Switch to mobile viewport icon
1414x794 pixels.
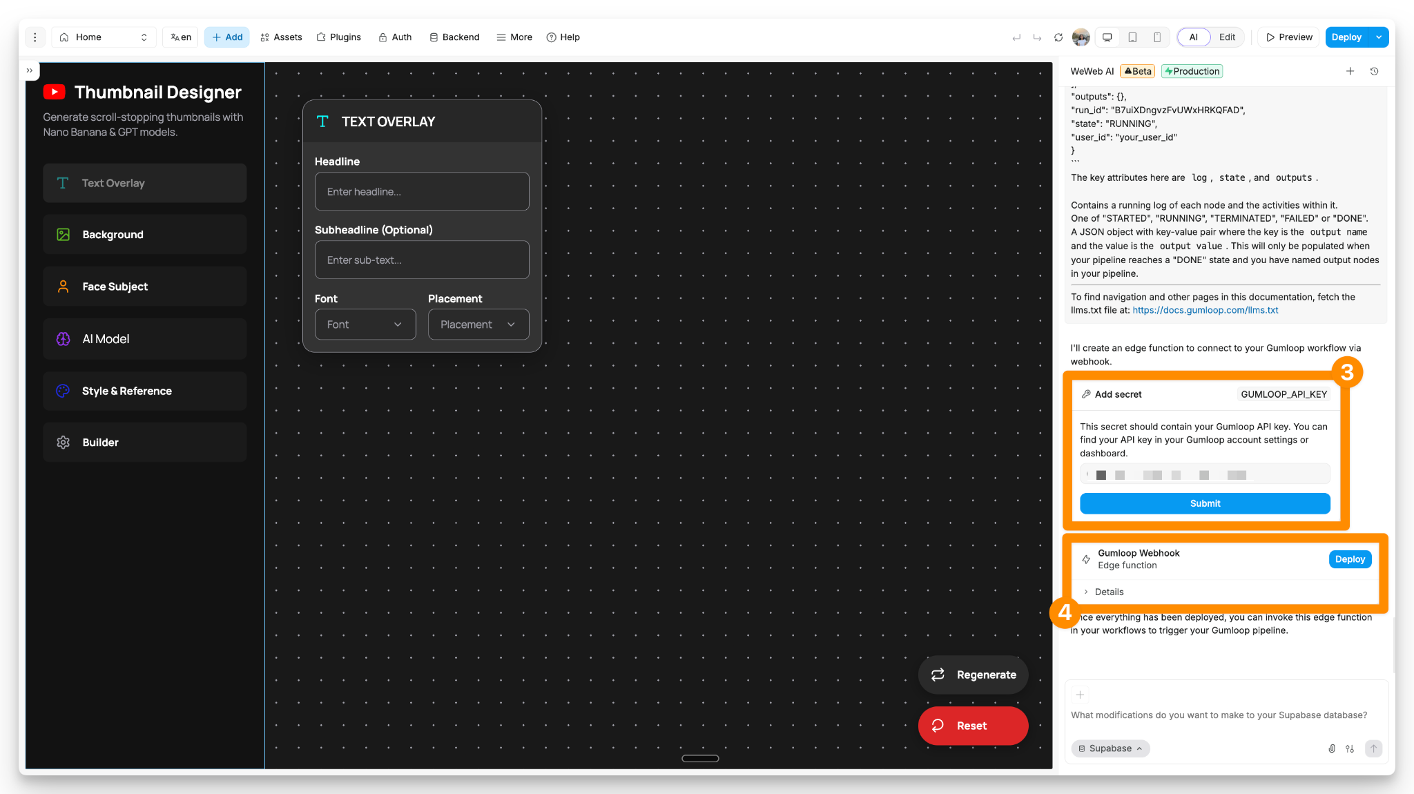pyautogui.click(x=1157, y=37)
